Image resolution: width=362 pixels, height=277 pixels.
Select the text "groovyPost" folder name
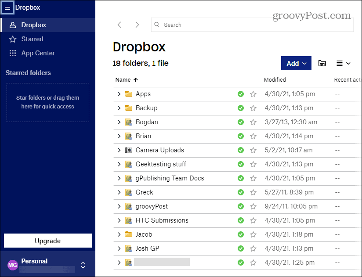pos(152,206)
